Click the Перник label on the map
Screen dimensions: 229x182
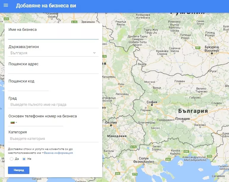pyautogui.click(x=146, y=110)
